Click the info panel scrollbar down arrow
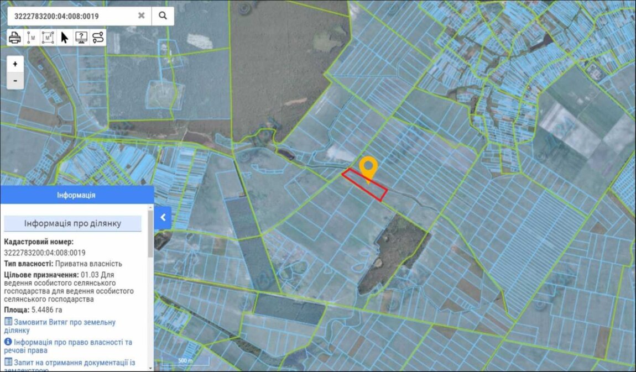The height and width of the screenshot is (372, 636). click(x=150, y=366)
